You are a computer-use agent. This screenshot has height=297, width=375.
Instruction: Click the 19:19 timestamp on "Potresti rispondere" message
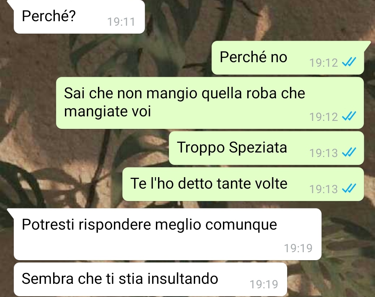298,248
